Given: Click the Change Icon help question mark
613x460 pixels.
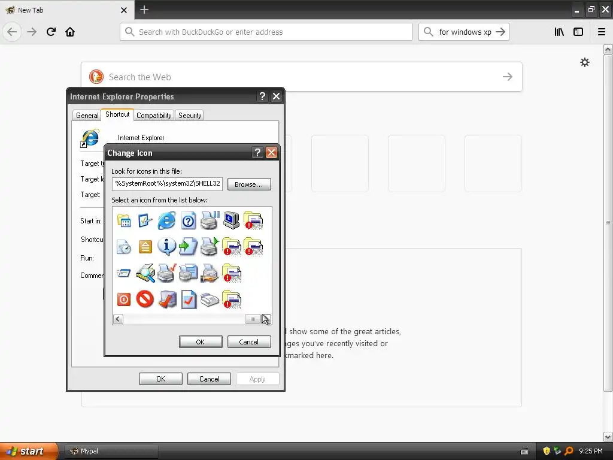Looking at the screenshot, I should coord(257,153).
